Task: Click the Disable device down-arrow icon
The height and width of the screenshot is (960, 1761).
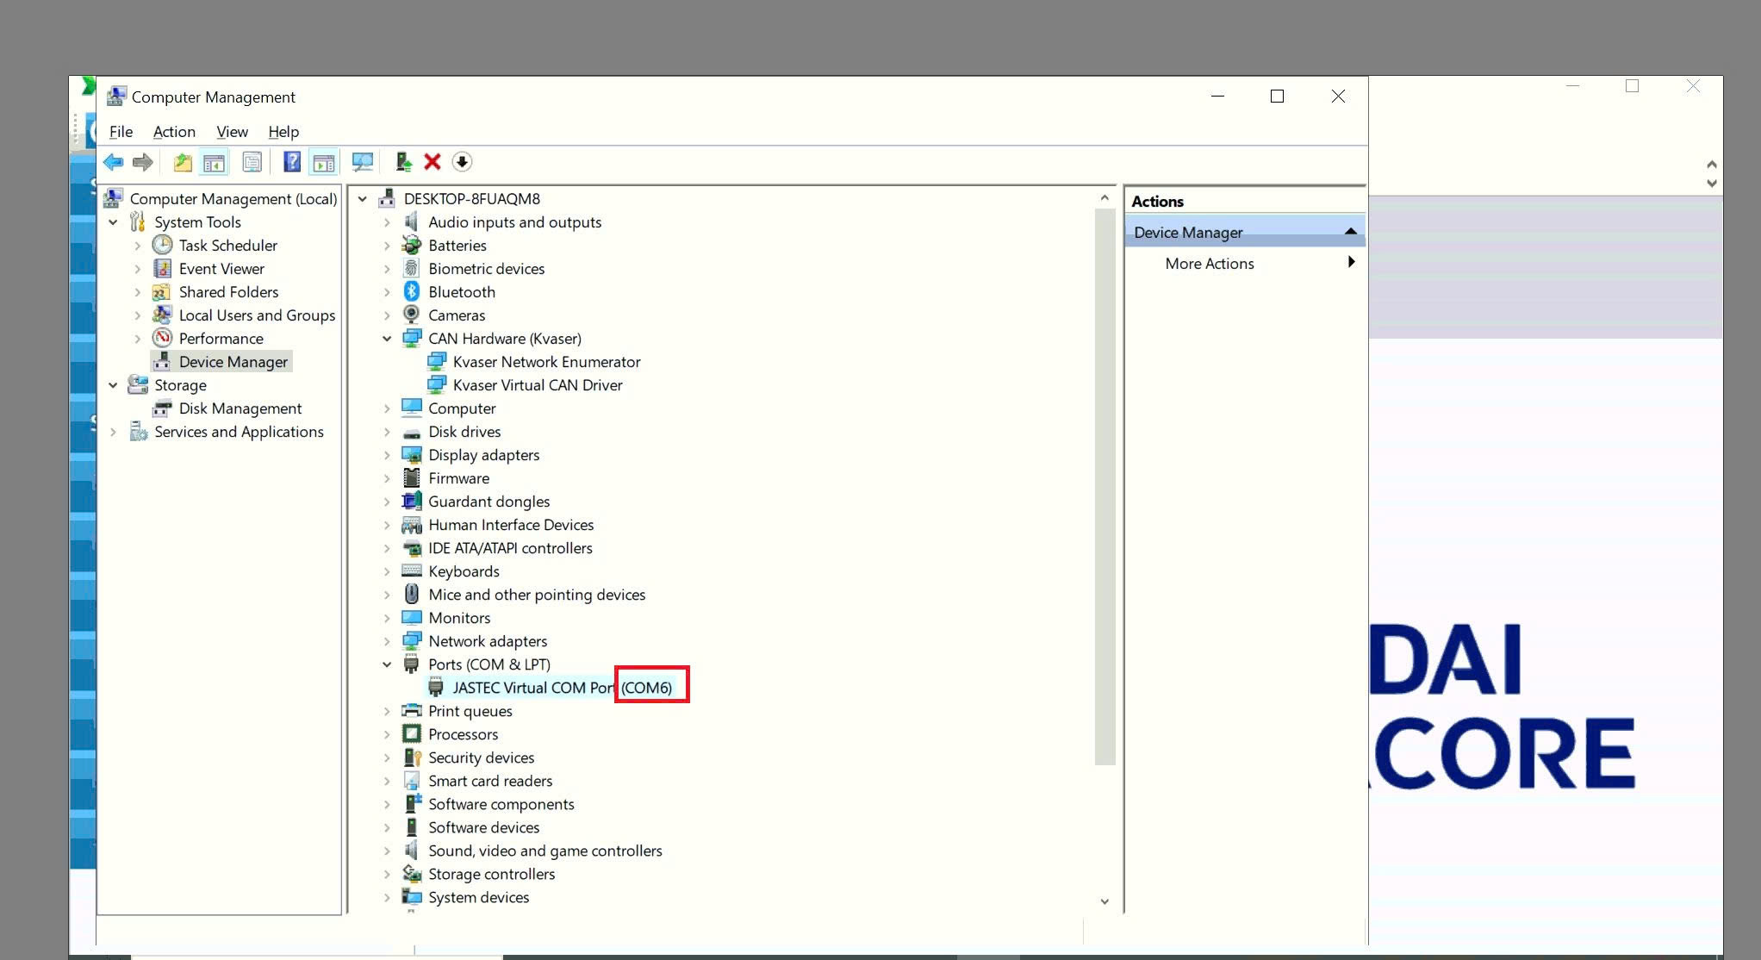Action: pyautogui.click(x=462, y=162)
